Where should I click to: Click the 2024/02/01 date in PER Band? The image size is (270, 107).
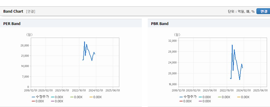point(96,90)
